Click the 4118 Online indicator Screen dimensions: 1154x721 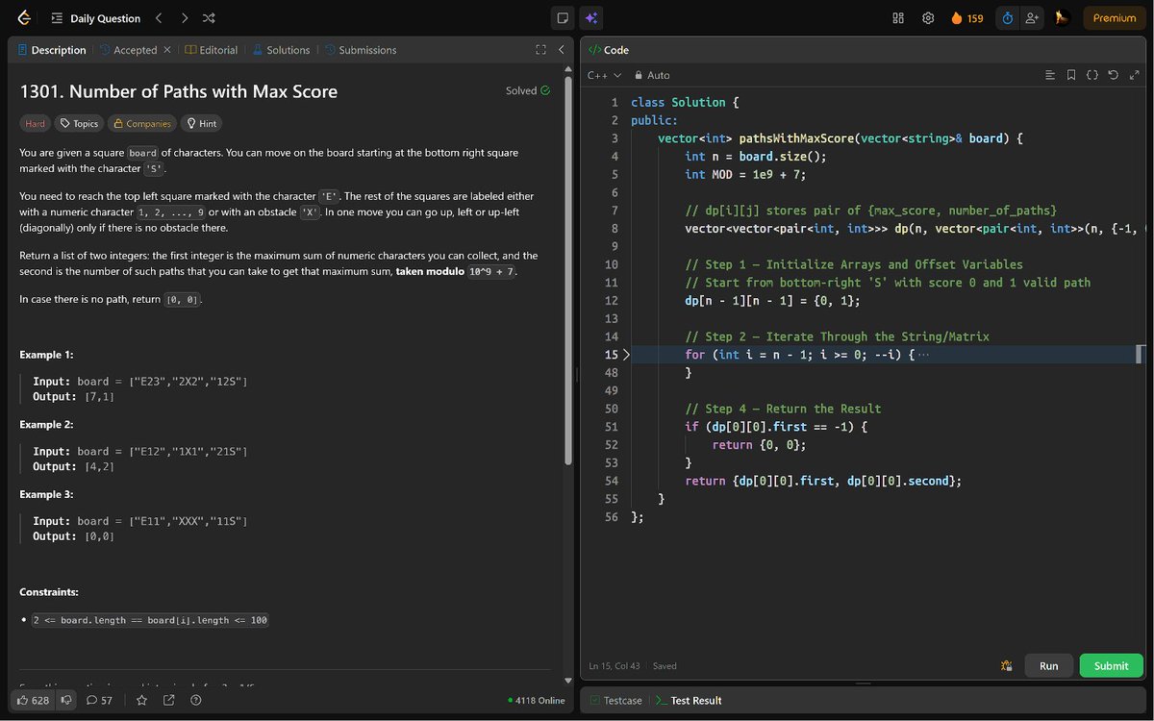pos(536,701)
